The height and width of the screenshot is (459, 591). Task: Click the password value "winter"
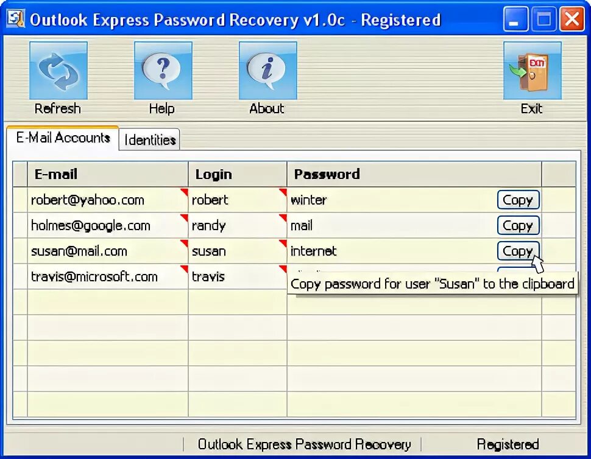[x=309, y=200]
